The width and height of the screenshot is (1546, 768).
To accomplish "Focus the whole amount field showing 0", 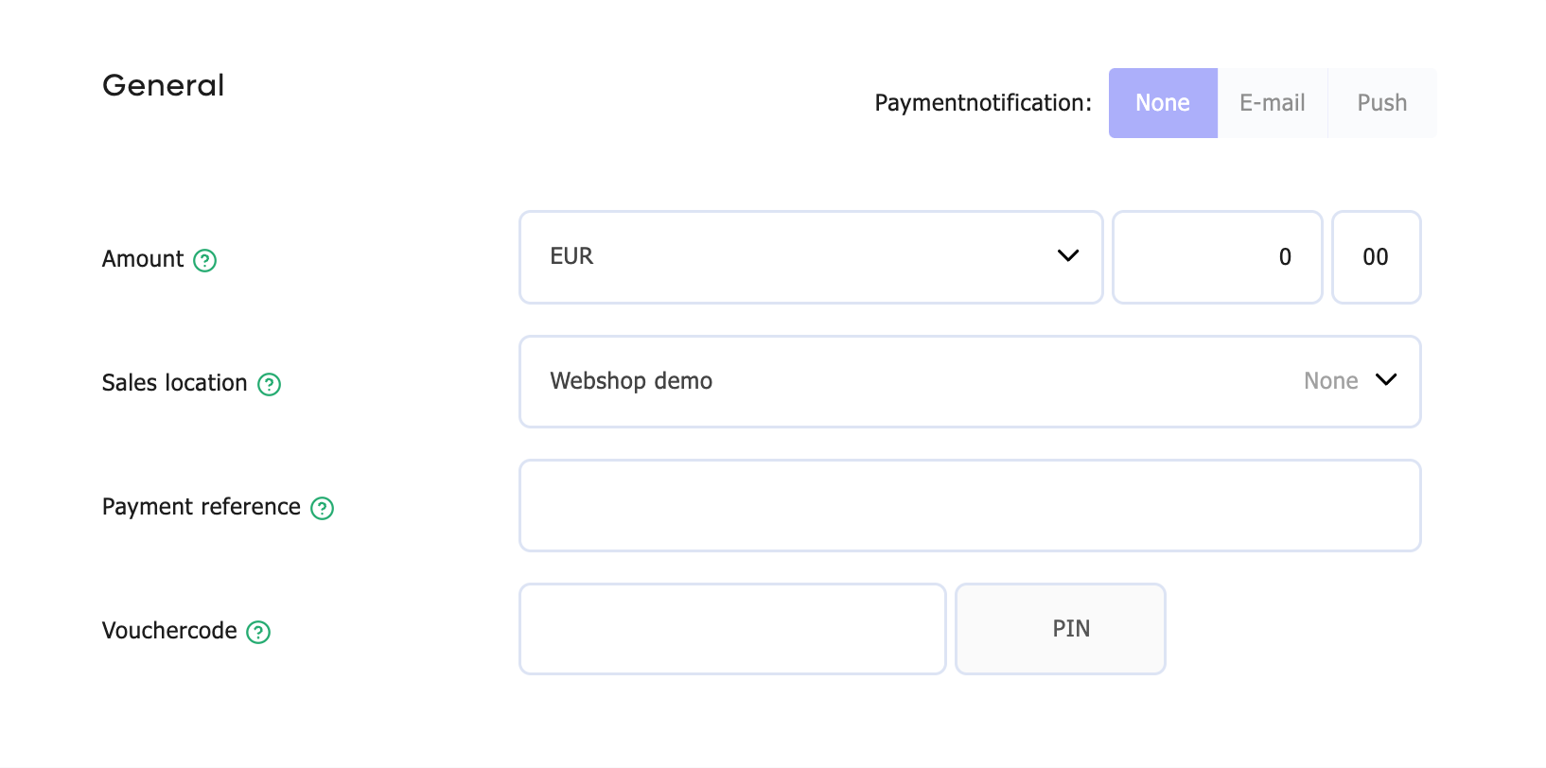I will (x=1218, y=257).
